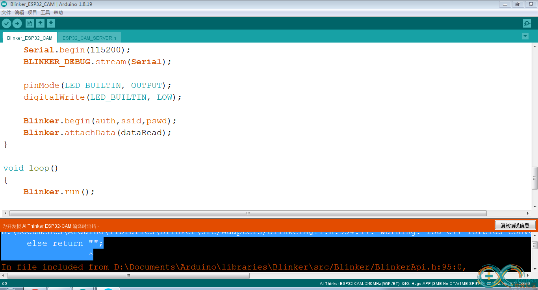Create a new sketch with New icon
This screenshot has height=290, width=538.
(30, 23)
